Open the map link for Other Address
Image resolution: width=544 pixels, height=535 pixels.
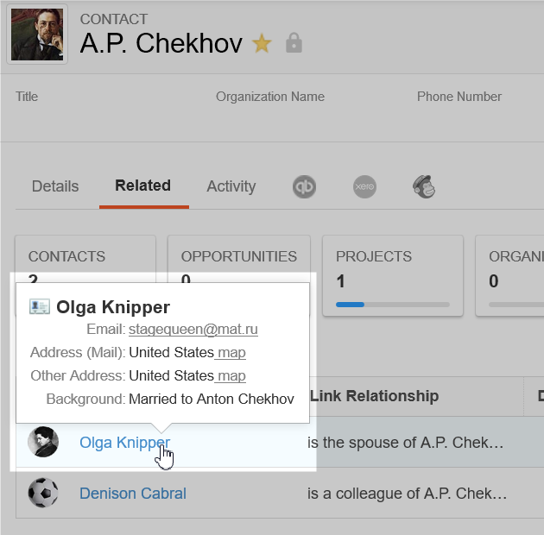pyautogui.click(x=230, y=375)
